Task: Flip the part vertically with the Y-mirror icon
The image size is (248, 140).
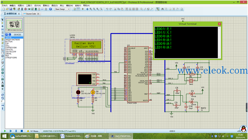Action: point(2,109)
